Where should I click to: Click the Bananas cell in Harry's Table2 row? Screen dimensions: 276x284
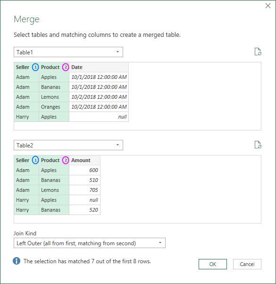(54, 210)
